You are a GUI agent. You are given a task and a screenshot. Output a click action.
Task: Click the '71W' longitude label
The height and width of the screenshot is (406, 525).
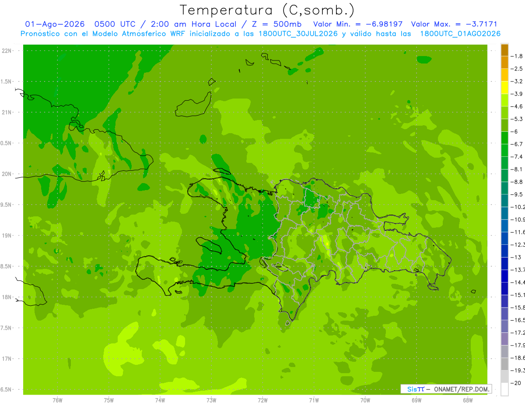point(314,400)
